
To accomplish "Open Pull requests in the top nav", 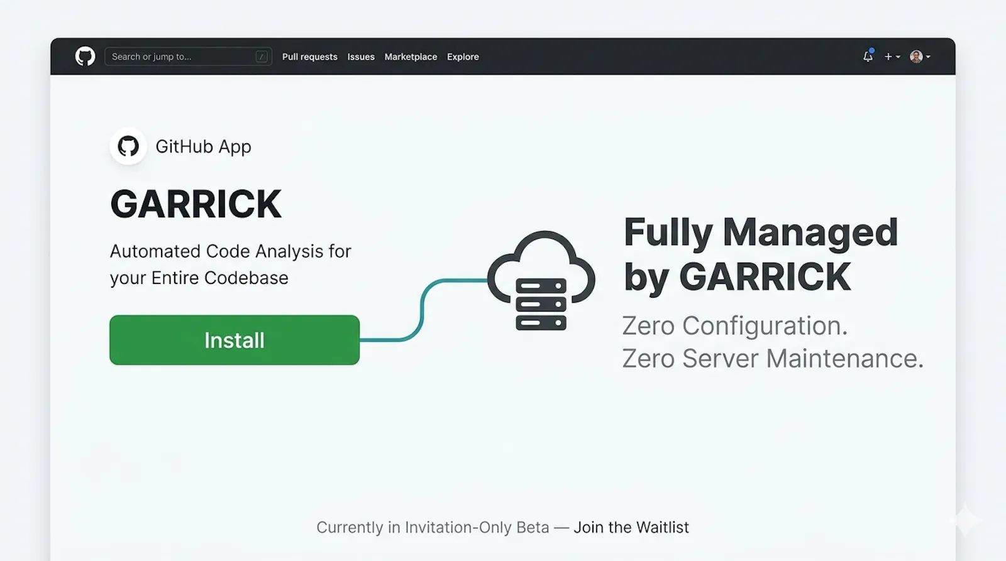I will coord(309,57).
